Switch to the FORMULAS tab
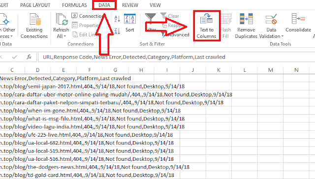 tap(74, 5)
